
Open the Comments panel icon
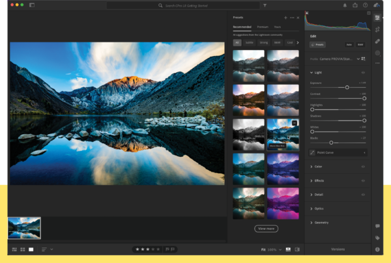tap(377, 226)
